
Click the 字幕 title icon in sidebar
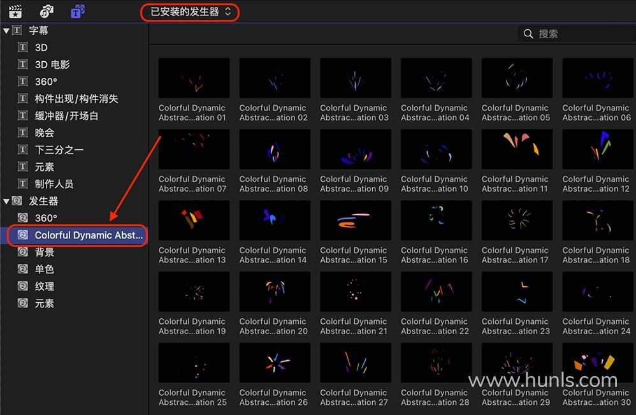[17, 30]
